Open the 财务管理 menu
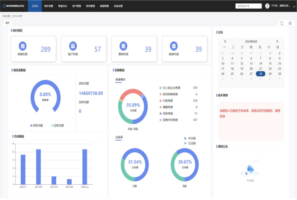This screenshot has height=200, width=297. point(90,6)
